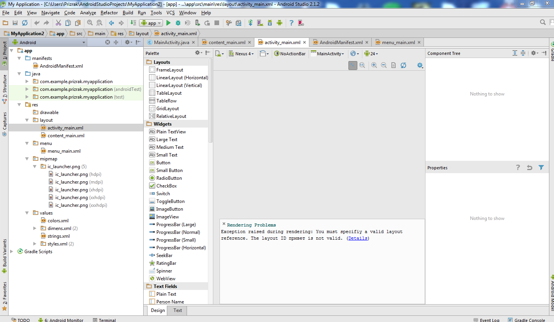The height and width of the screenshot is (322, 554).
Task: Open the Refactor menu
Action: tap(109, 13)
